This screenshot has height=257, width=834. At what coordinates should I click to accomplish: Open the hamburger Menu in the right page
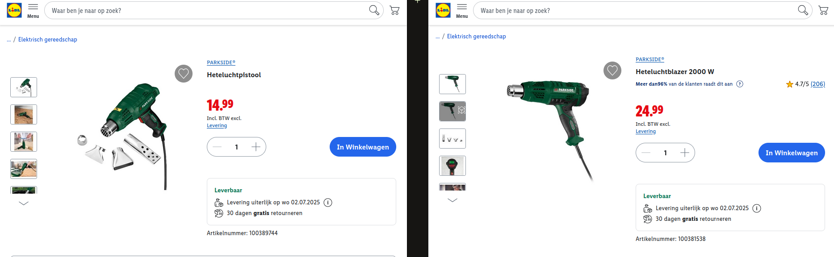[x=462, y=11]
